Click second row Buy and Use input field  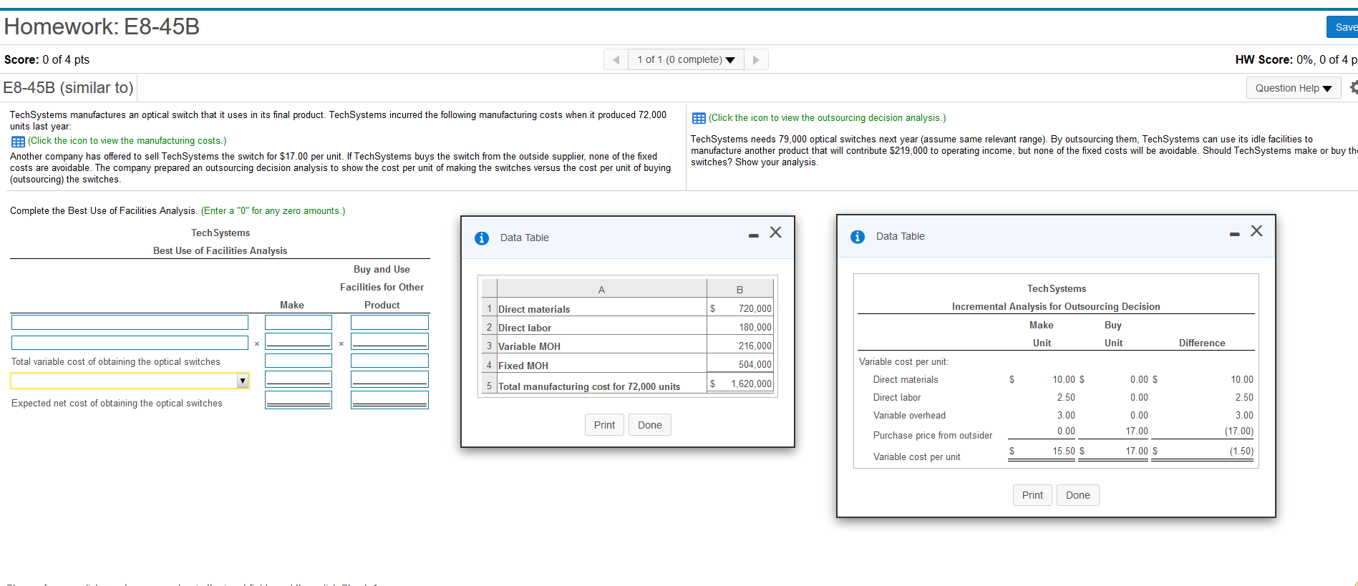tap(389, 341)
